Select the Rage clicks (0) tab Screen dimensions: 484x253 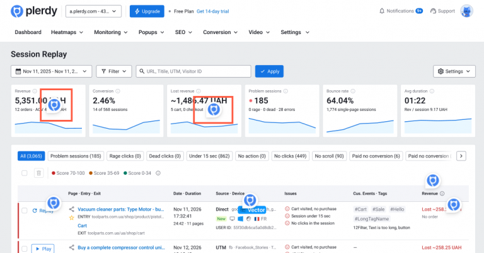click(125, 156)
